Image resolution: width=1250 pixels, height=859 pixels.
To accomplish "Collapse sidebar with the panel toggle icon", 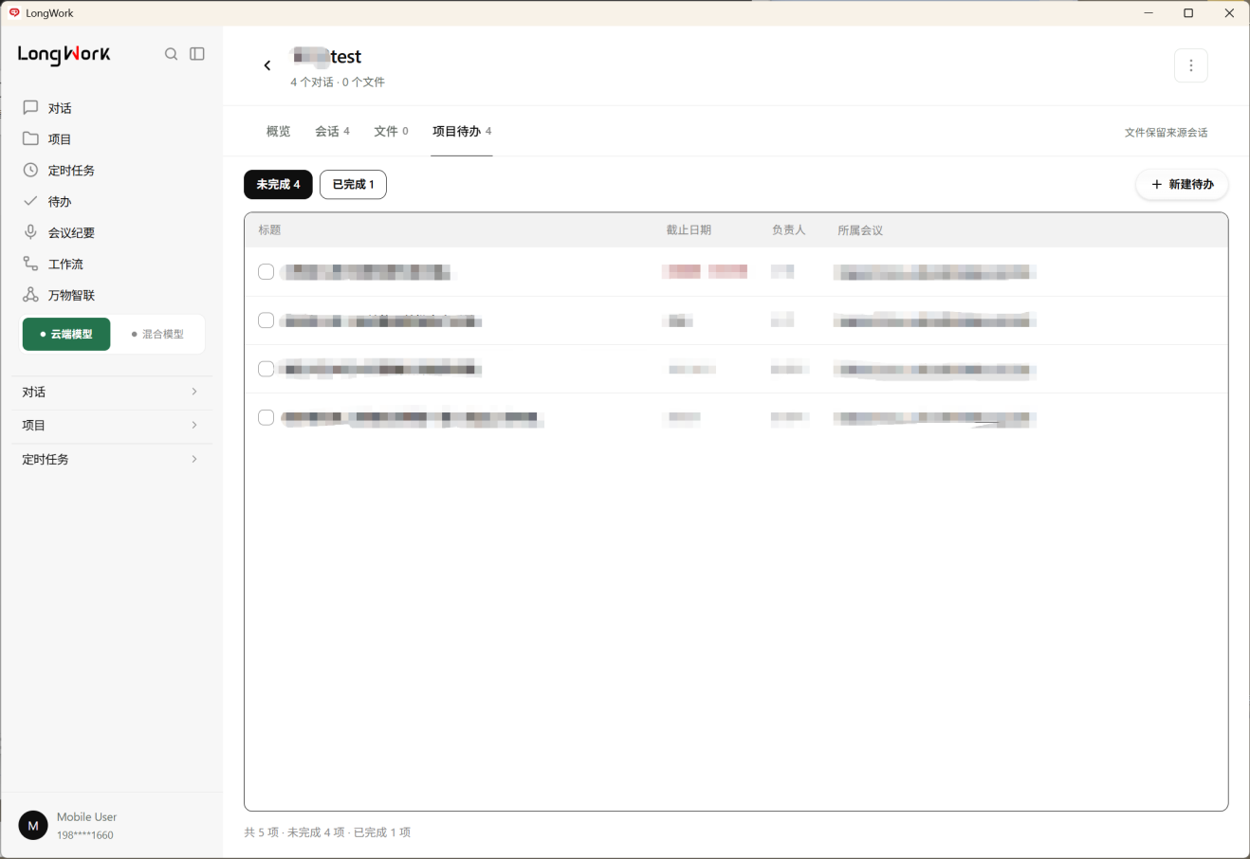I will click(x=197, y=54).
